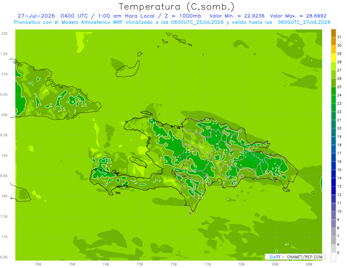Image resolution: width=347 pixels, height=268 pixels.
Task: Select the "27-Jul-2026" forecast date text
Action: click(36, 16)
